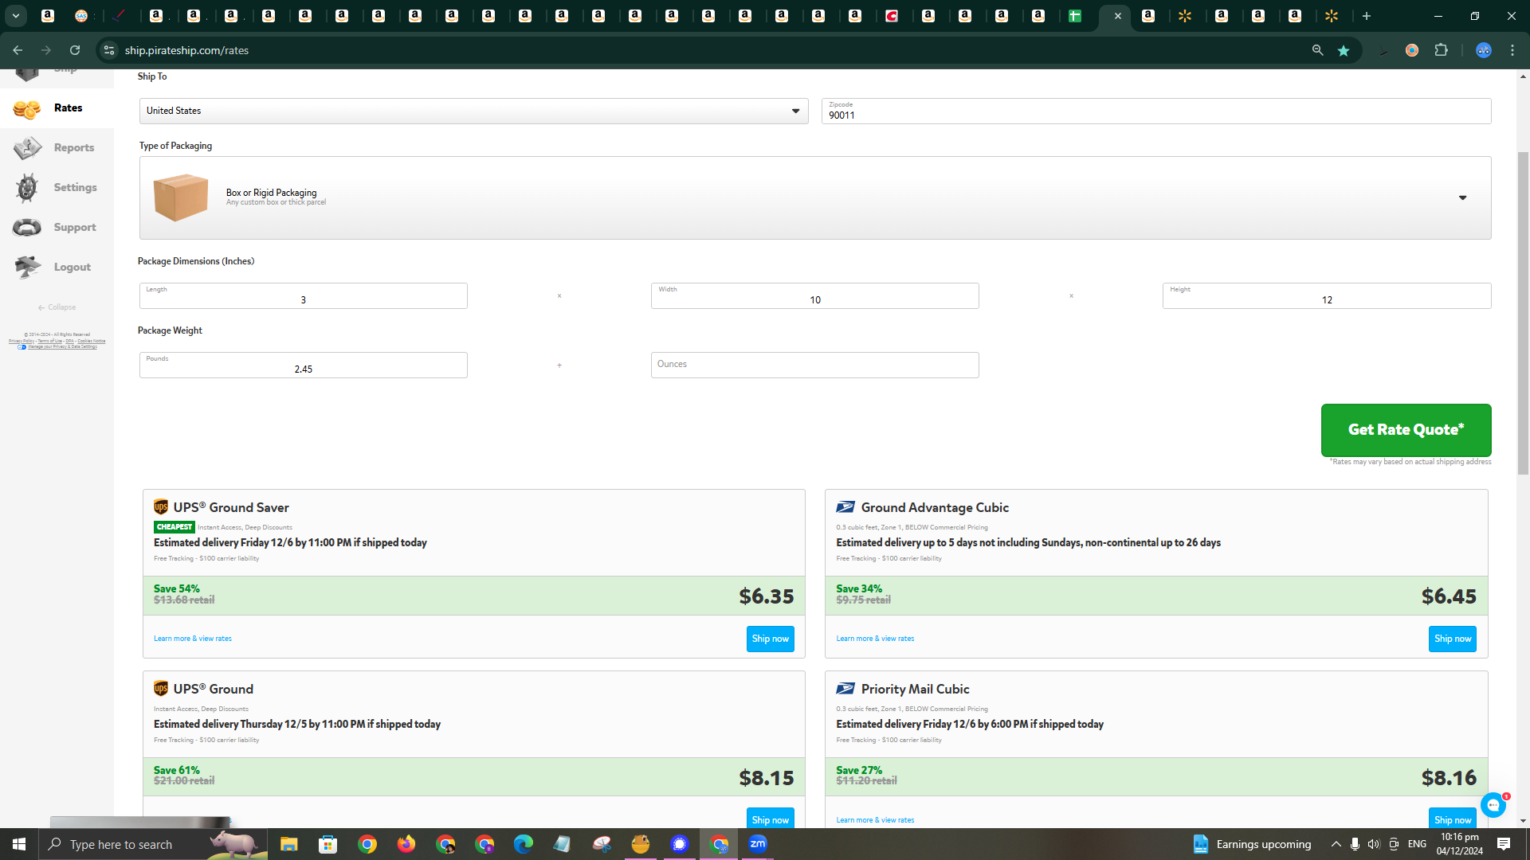
Task: Open the Windows Start menu
Action: pyautogui.click(x=19, y=844)
